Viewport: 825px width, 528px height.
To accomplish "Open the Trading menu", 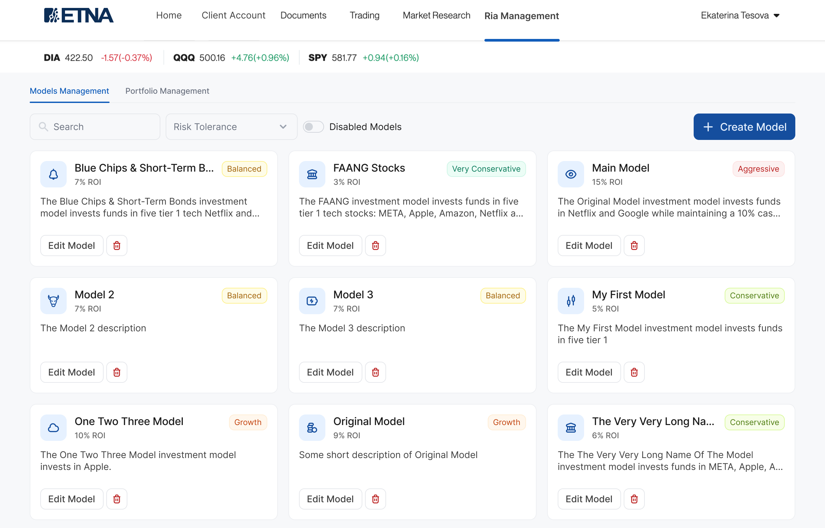I will point(364,16).
